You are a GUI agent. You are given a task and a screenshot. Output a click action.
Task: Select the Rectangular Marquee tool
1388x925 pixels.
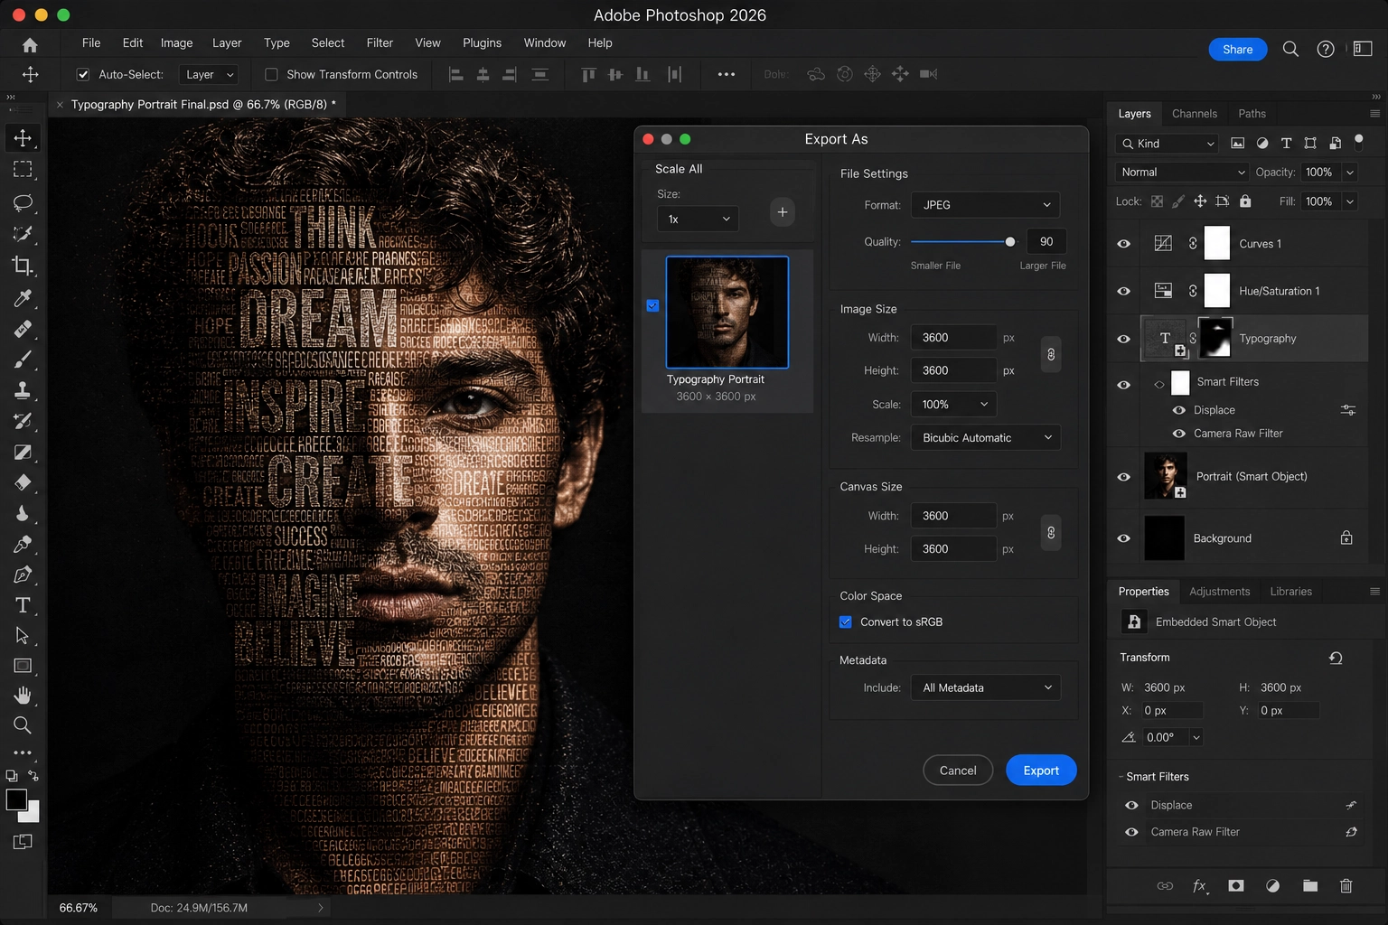point(23,170)
